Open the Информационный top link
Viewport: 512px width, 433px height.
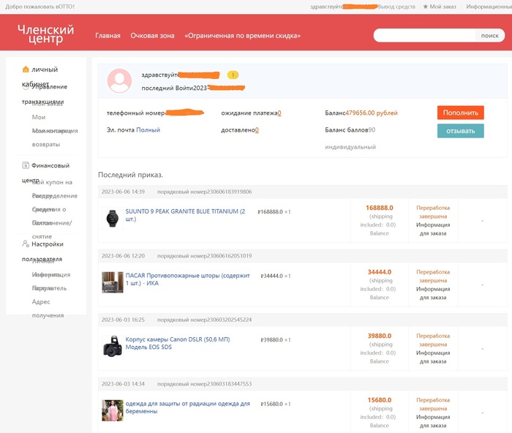click(x=489, y=7)
